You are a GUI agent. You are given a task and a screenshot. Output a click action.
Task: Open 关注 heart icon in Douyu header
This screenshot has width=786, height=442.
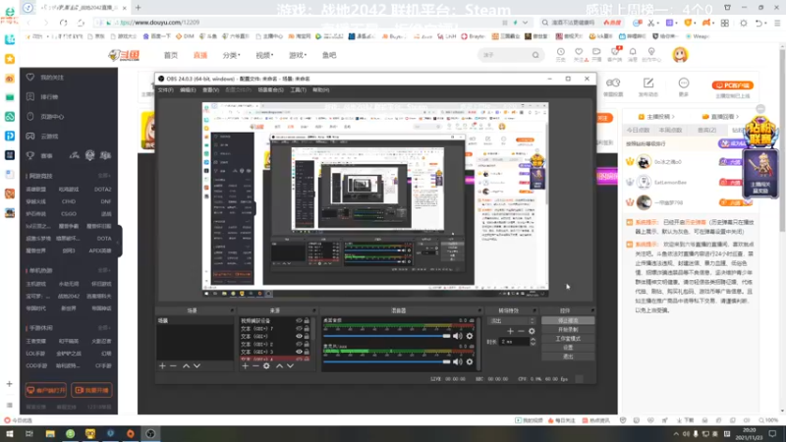coord(579,54)
